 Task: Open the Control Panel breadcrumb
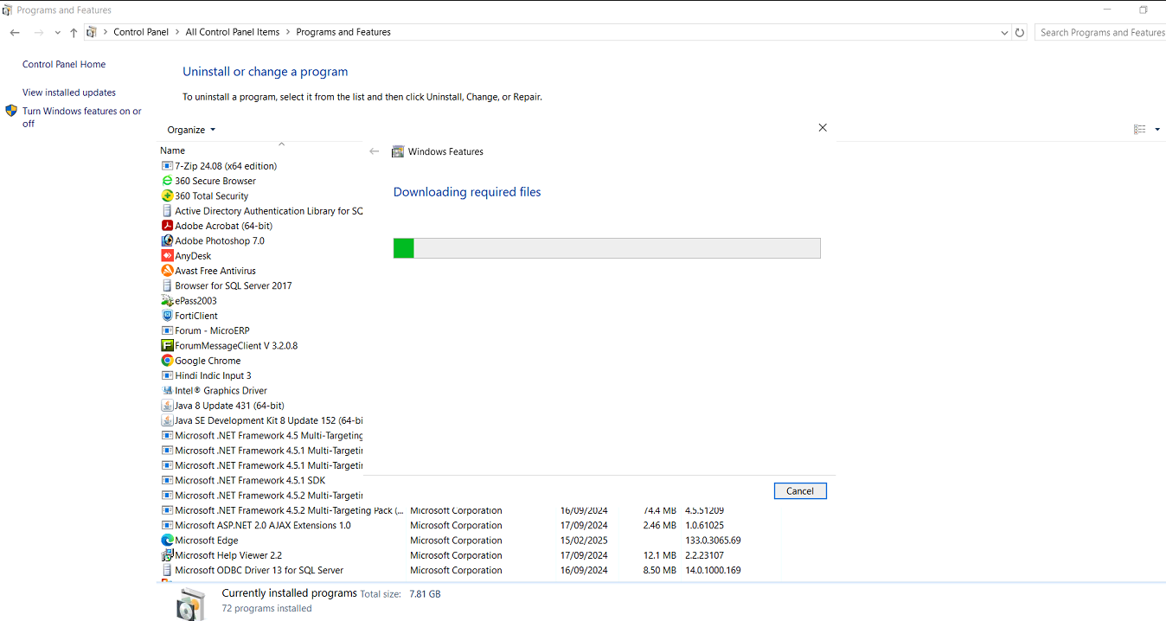point(141,33)
